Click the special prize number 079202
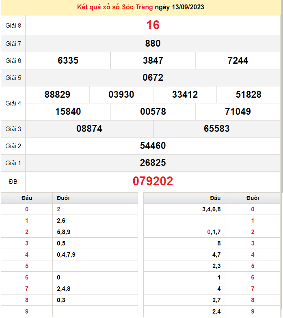283x318 pixels. pyautogui.click(x=153, y=181)
